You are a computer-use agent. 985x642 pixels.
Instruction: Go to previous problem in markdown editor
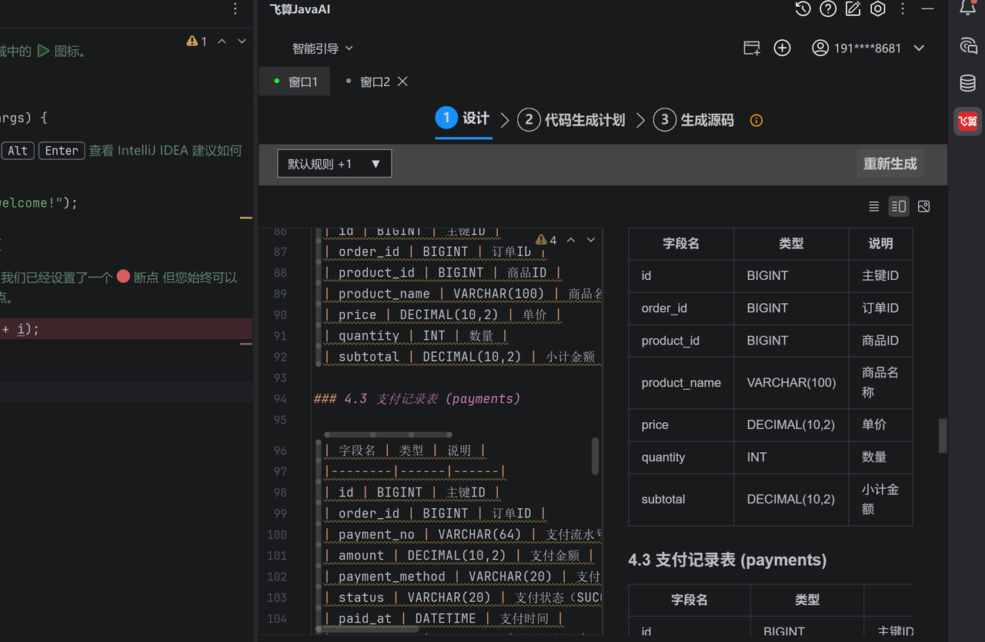click(571, 240)
